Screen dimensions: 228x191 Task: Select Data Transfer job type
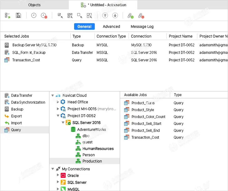pyautogui.click(x=25, y=95)
